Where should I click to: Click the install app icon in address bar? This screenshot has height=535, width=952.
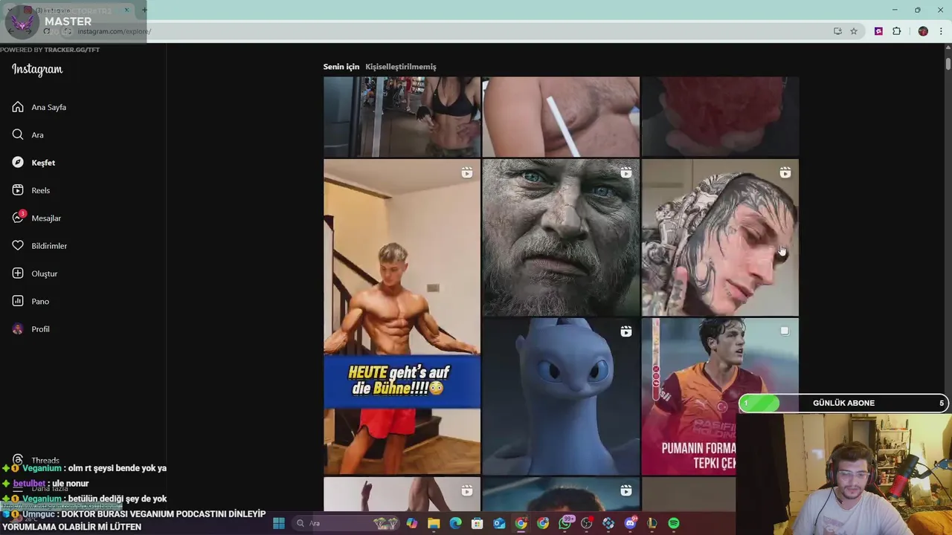pyautogui.click(x=837, y=31)
